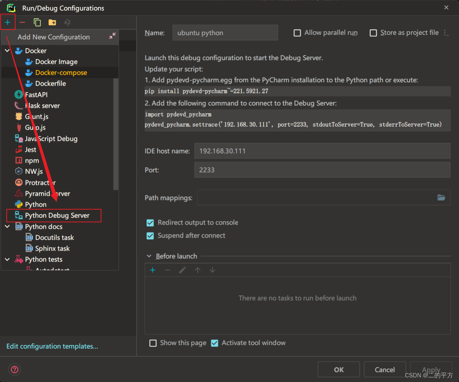
Task: Click the NW.js hexagon icon
Action: pyautogui.click(x=19, y=171)
